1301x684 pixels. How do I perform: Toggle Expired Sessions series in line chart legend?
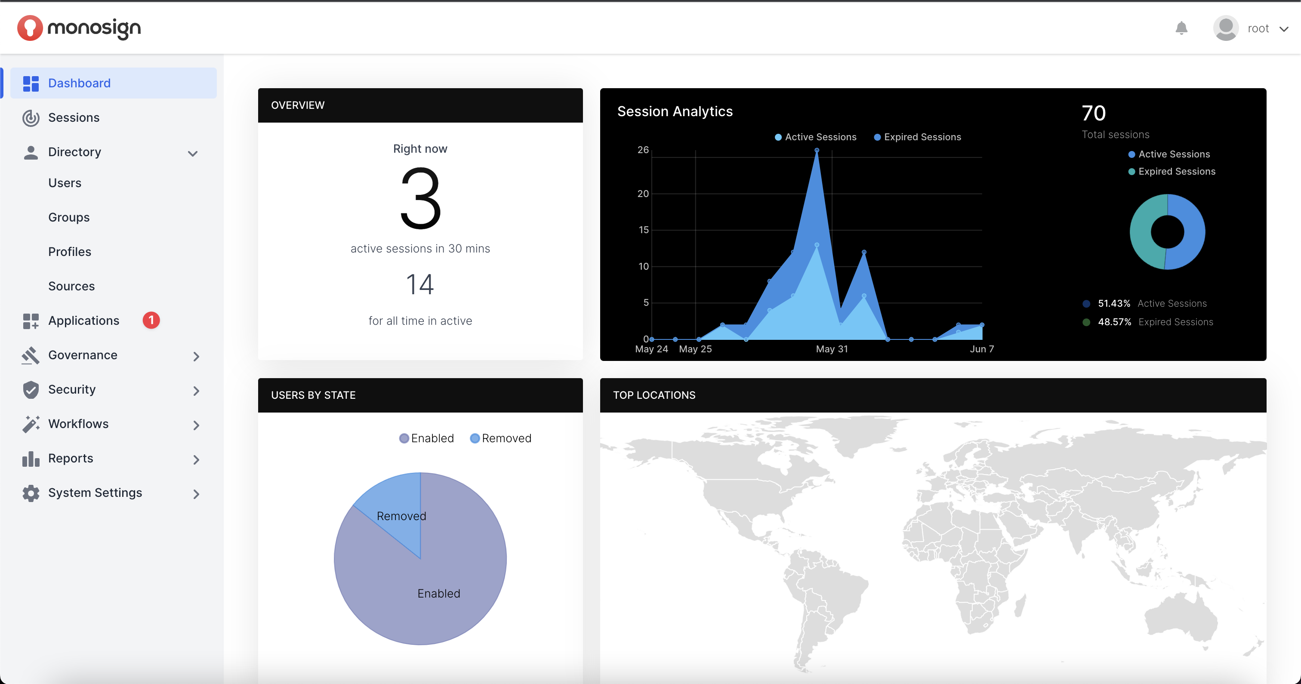pyautogui.click(x=917, y=137)
